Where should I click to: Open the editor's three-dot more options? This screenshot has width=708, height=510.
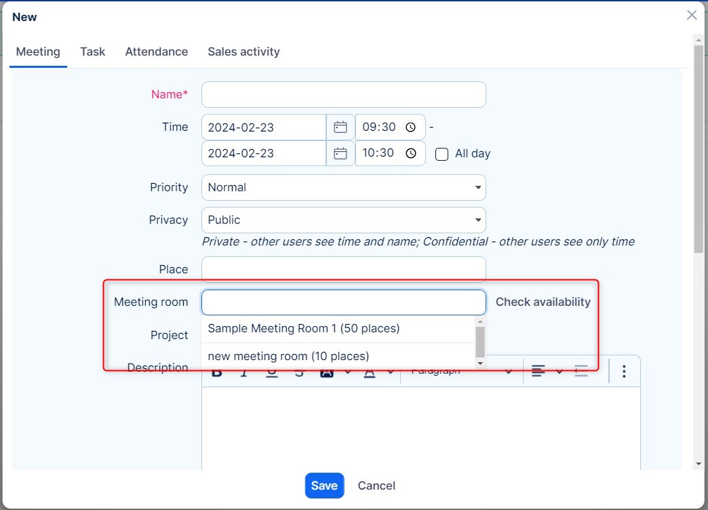point(624,371)
